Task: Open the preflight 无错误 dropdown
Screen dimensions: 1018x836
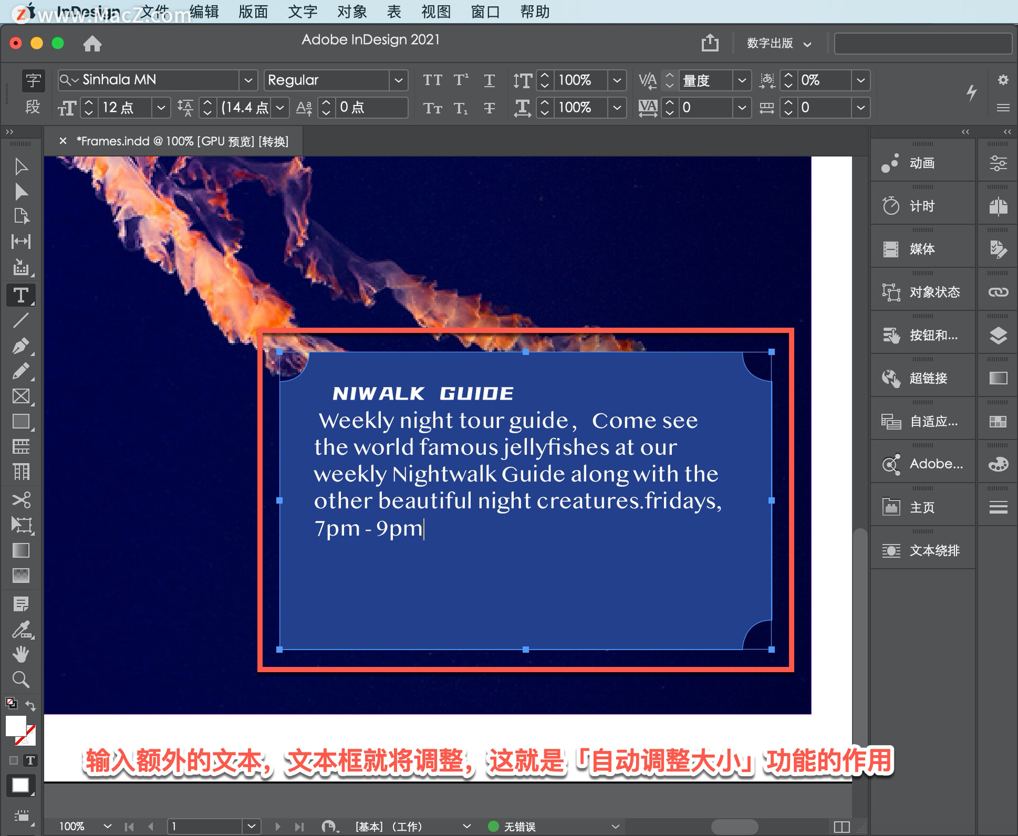Action: (x=615, y=826)
